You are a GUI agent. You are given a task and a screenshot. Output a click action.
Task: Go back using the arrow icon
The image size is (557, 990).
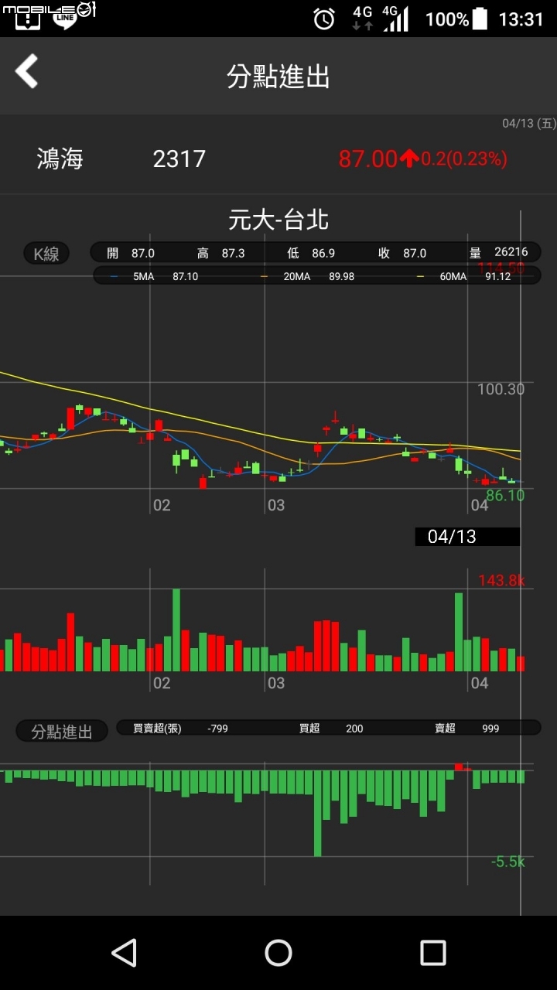click(26, 71)
